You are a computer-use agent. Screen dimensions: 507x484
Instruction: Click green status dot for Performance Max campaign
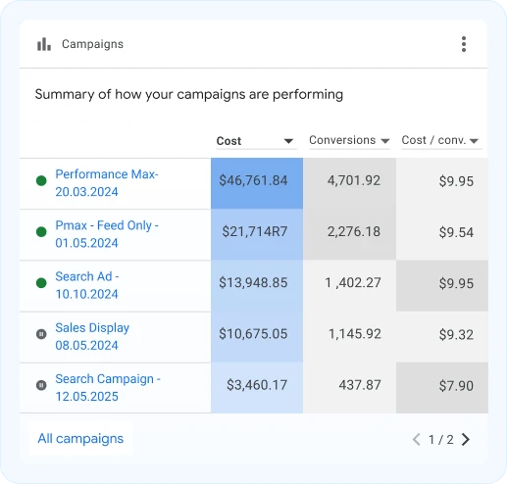41,180
